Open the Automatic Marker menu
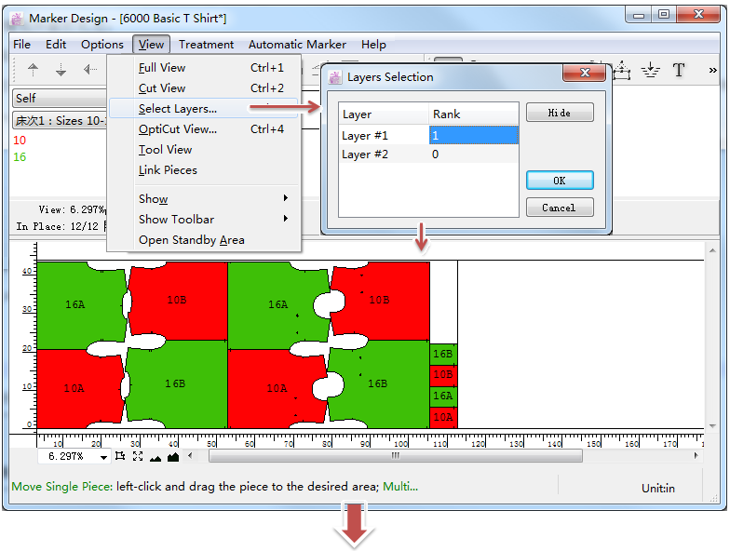730x551 pixels. tap(297, 44)
